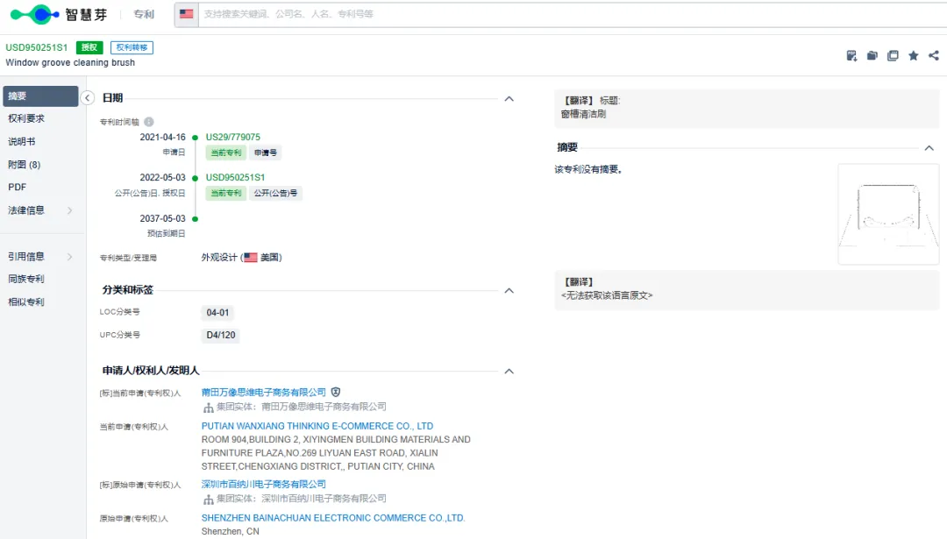Open the PDF sidebar item
This screenshot has width=947, height=539.
[17, 187]
